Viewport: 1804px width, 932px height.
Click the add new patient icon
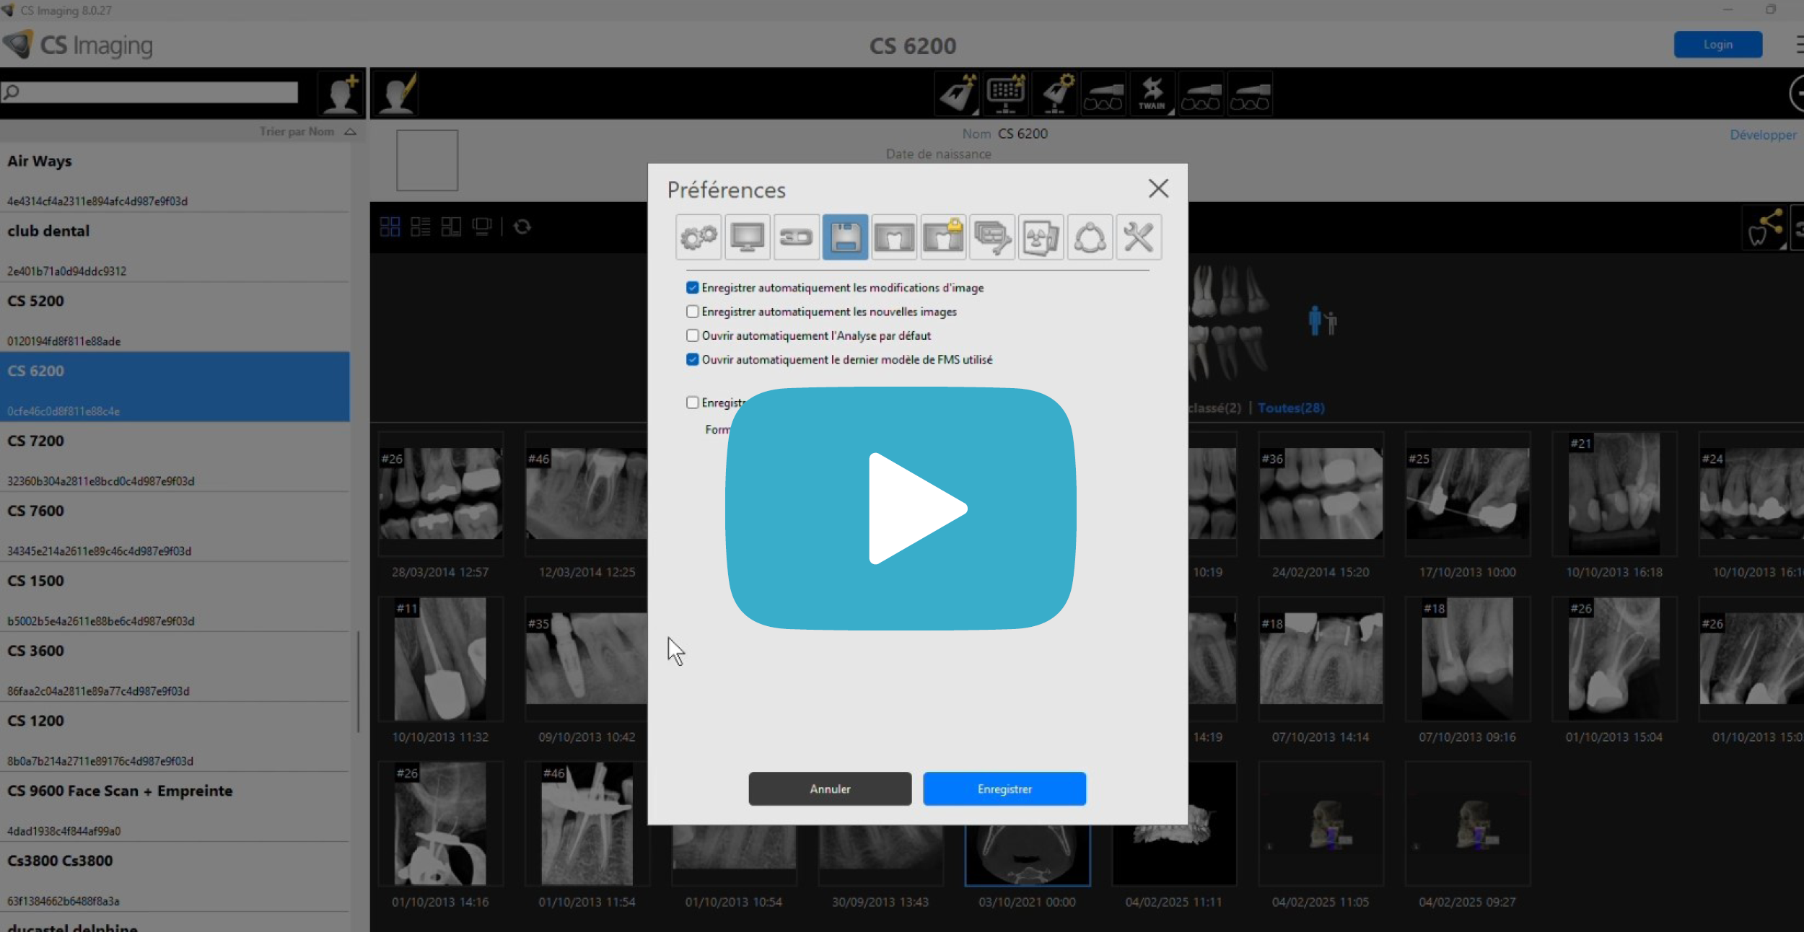[x=341, y=94]
